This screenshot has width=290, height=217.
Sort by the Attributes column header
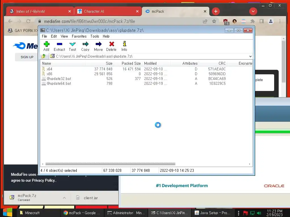[185, 63]
